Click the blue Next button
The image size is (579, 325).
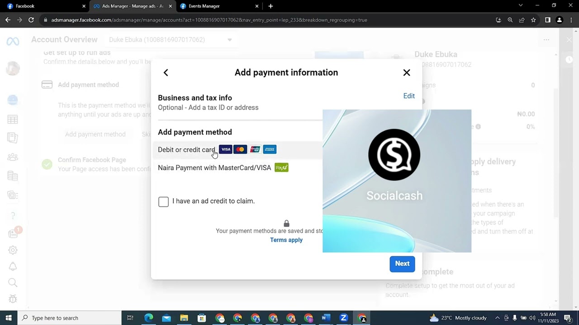402,264
